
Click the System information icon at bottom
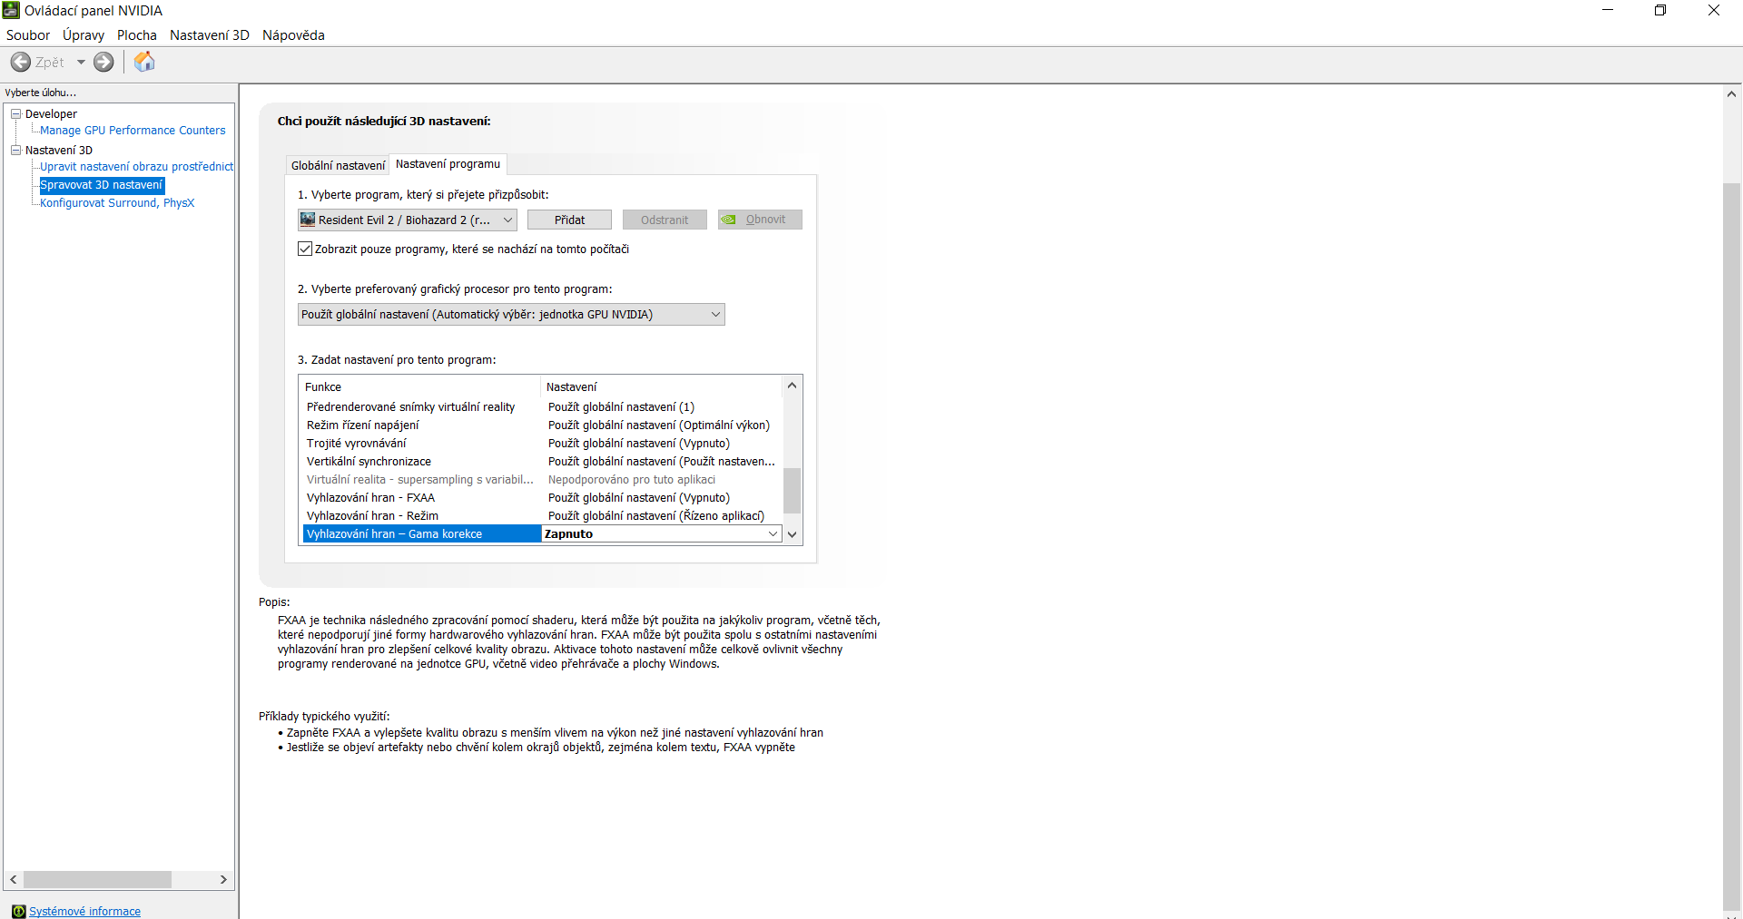coord(19,911)
